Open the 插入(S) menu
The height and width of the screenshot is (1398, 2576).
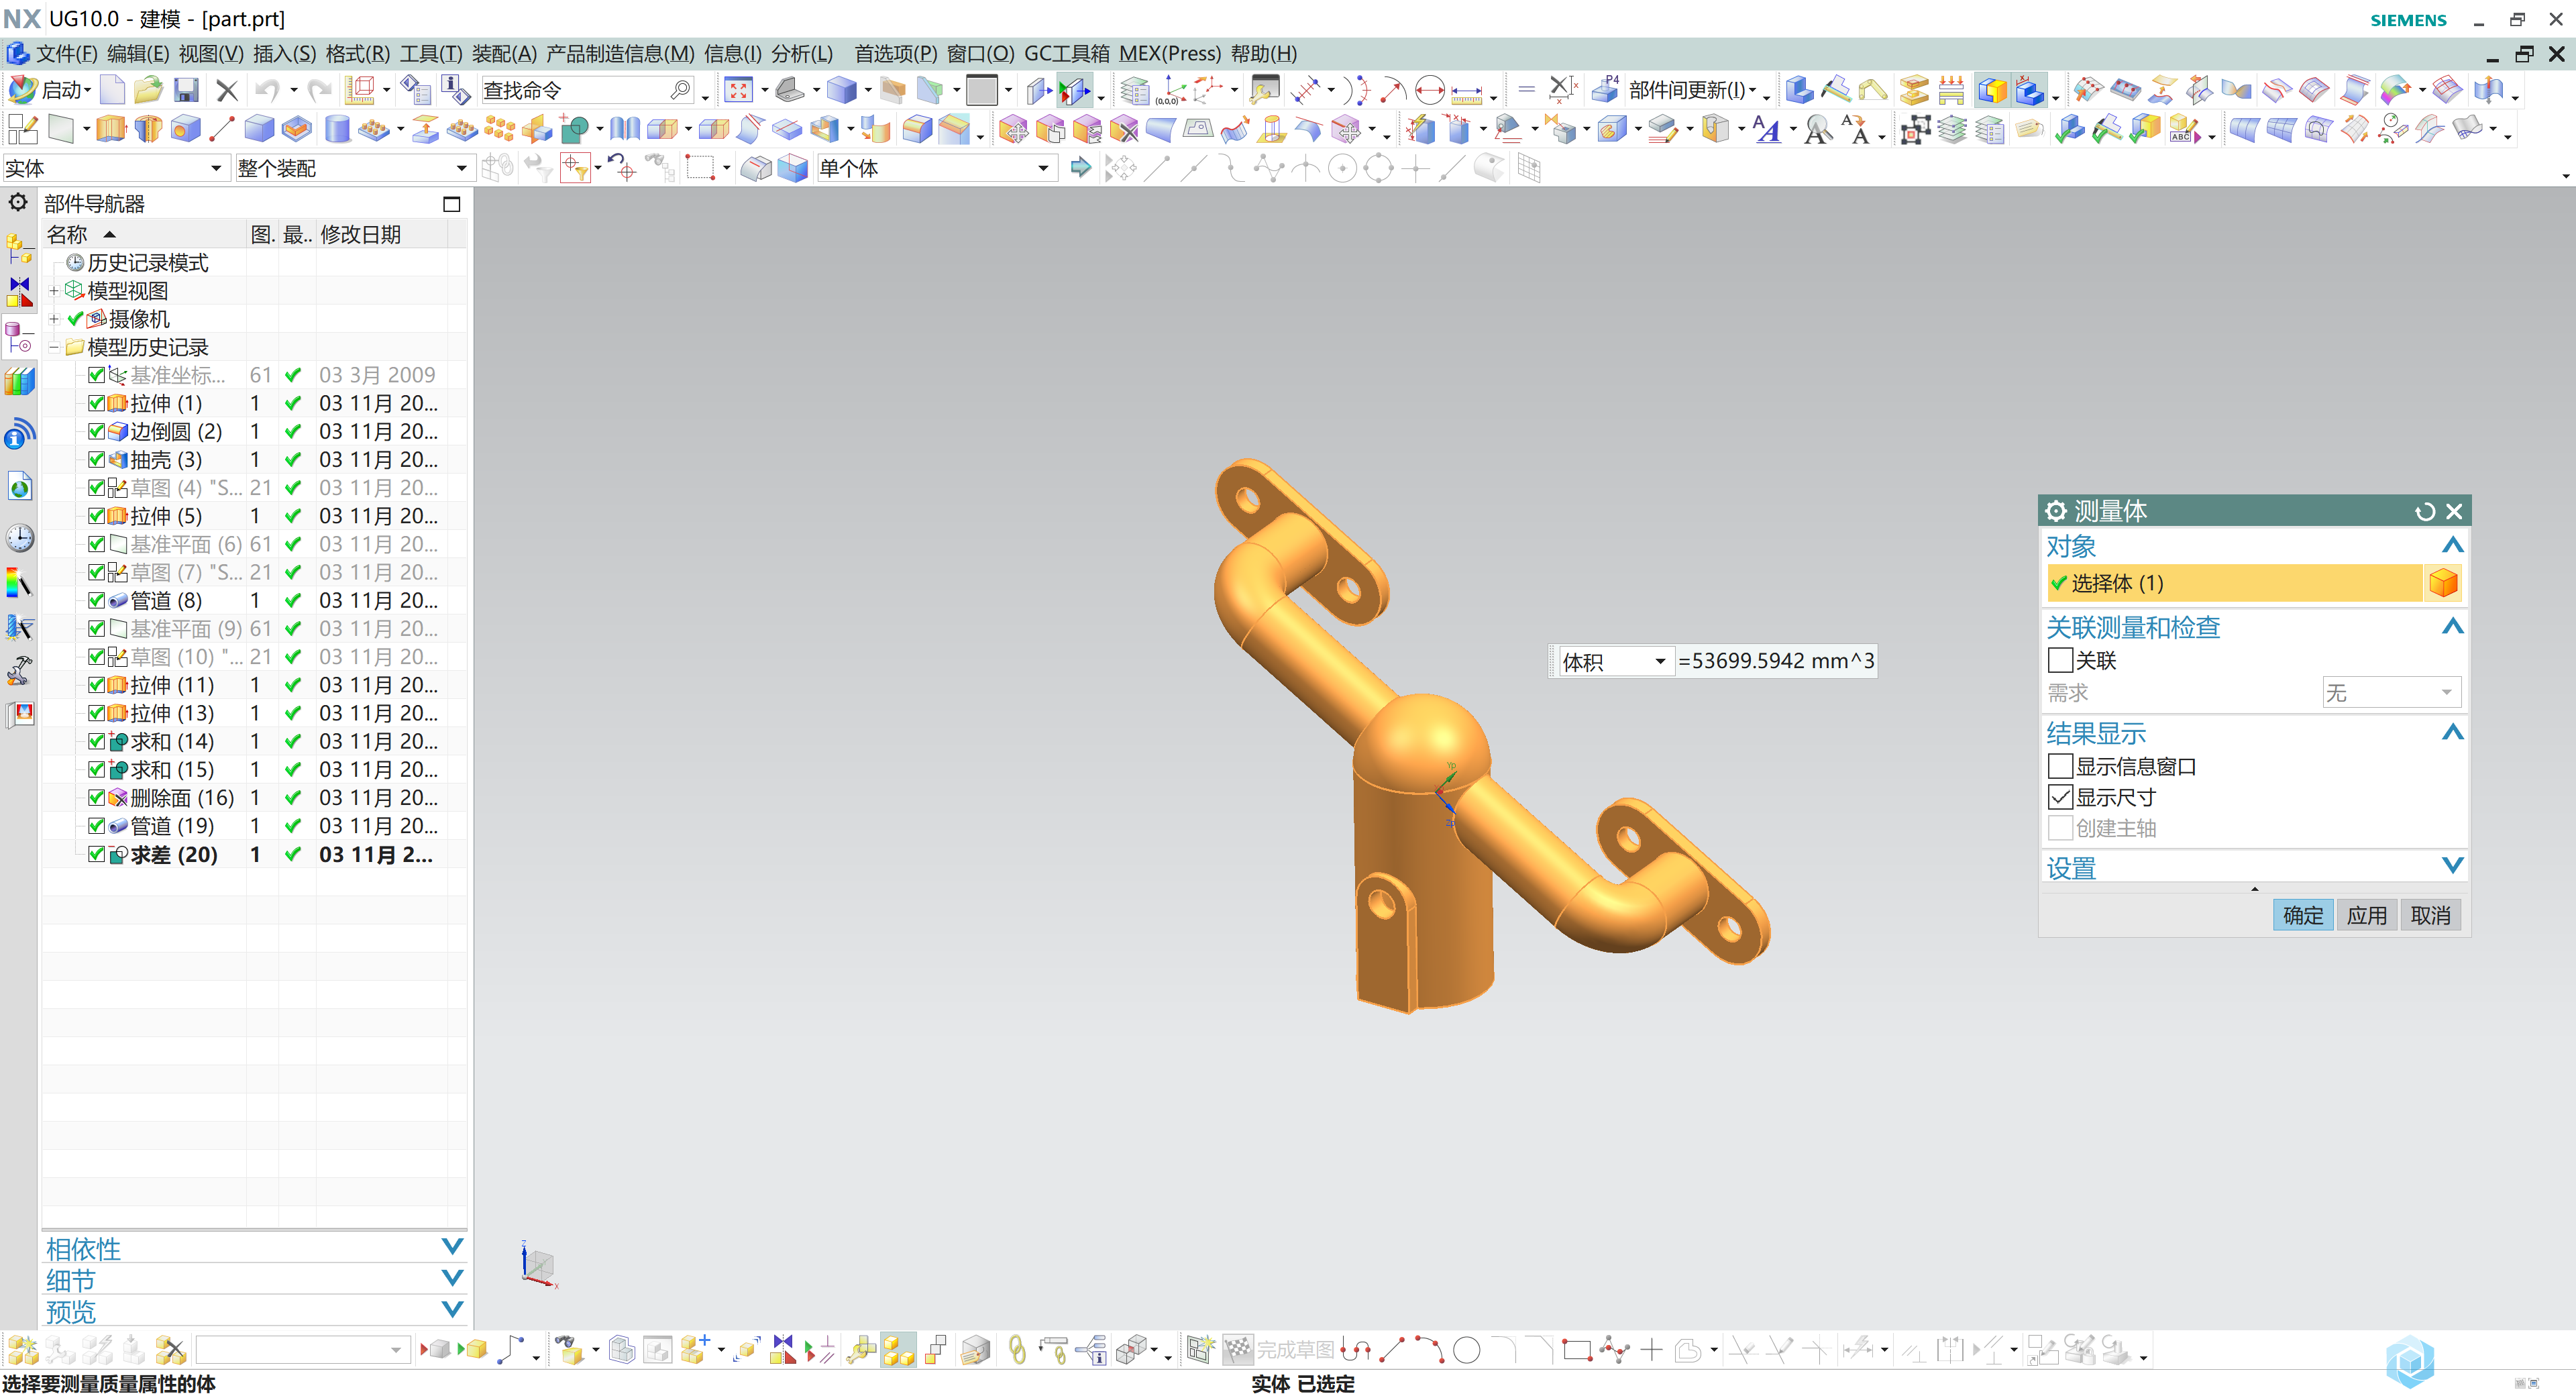pyautogui.click(x=285, y=54)
